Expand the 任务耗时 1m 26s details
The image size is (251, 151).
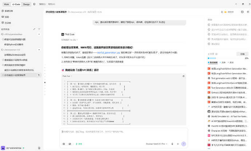point(69,40)
